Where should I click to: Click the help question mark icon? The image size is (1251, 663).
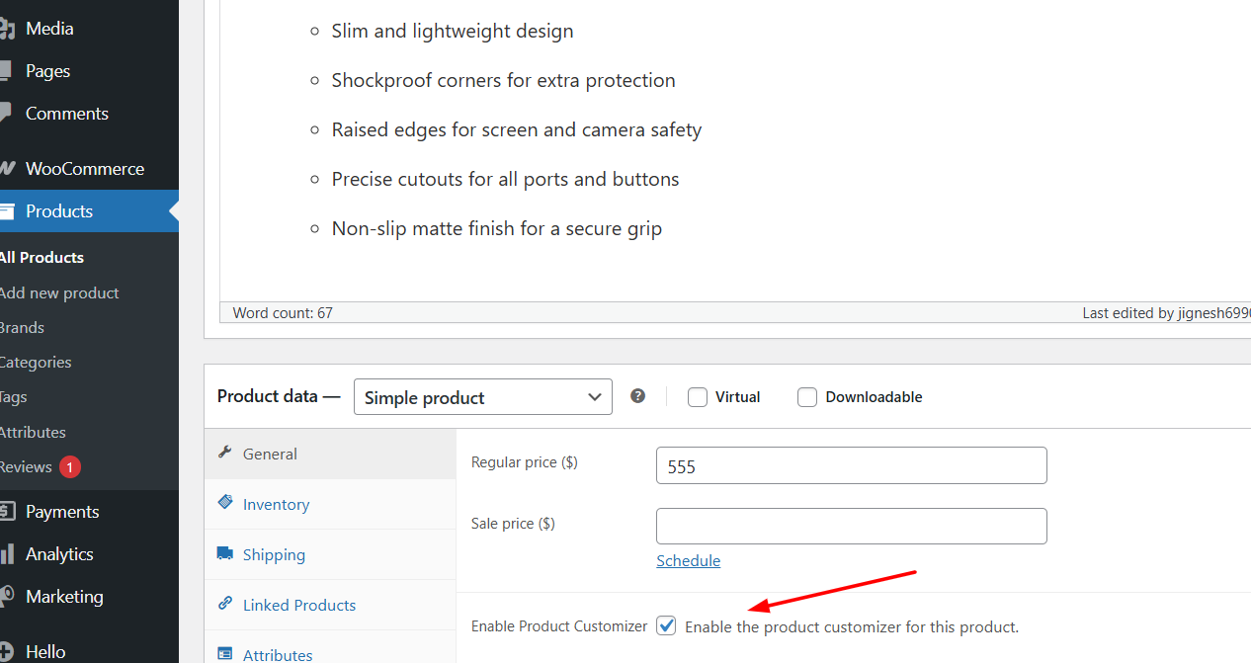[x=638, y=396]
